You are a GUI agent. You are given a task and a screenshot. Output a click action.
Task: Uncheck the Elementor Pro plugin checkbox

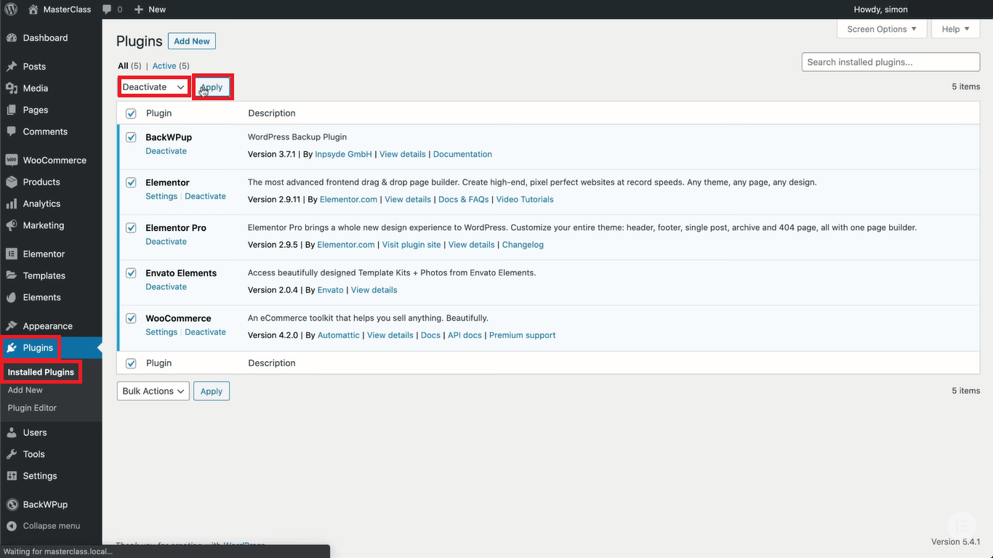click(x=131, y=227)
